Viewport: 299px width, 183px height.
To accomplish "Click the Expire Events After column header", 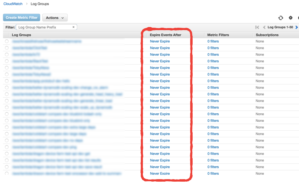I will click(165, 35).
